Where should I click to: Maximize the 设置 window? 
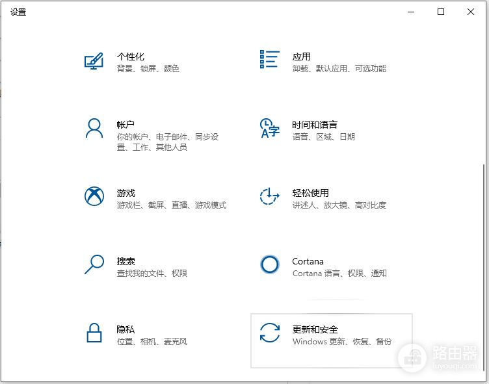point(441,12)
